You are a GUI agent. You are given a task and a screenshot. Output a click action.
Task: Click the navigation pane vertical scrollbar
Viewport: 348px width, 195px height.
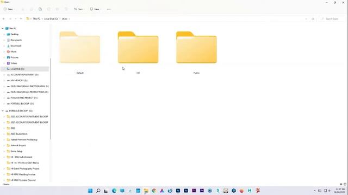point(51,99)
